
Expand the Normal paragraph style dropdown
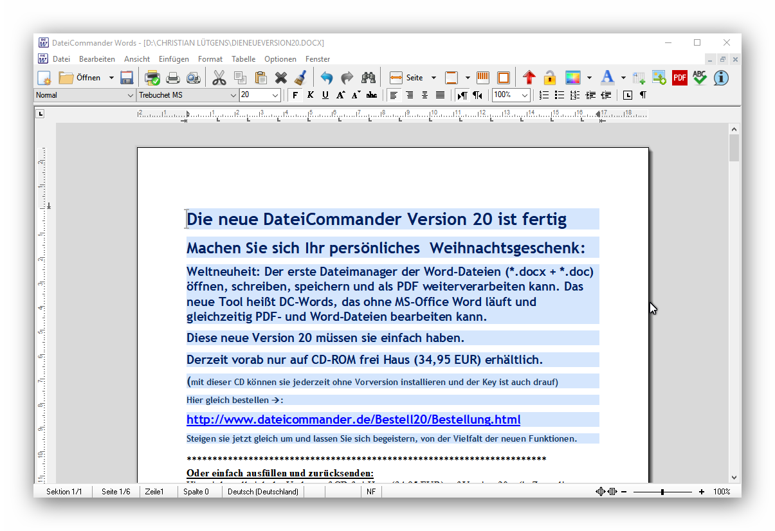[131, 95]
